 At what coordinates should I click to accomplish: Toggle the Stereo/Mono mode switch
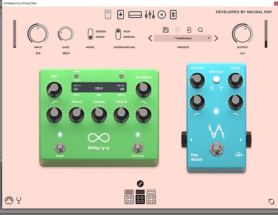tap(90, 34)
